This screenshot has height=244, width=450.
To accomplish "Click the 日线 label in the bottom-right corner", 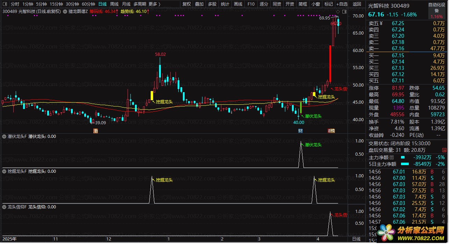I will tap(356, 239).
